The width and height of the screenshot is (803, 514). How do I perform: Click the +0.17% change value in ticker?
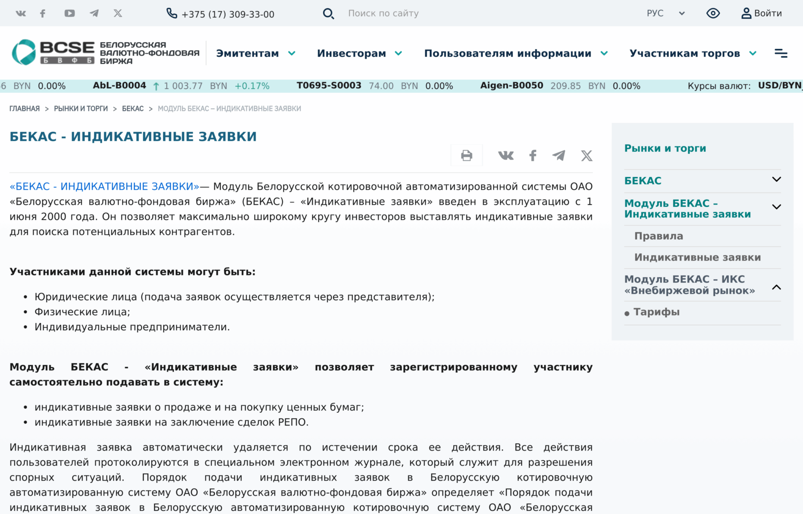pyautogui.click(x=252, y=86)
